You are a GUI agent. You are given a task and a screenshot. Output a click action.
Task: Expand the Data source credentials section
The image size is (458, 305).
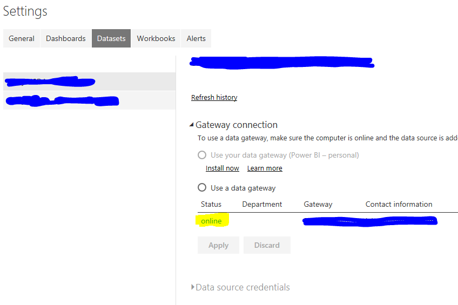pyautogui.click(x=192, y=287)
